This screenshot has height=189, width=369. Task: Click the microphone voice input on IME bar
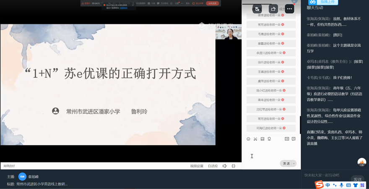coord(341,185)
